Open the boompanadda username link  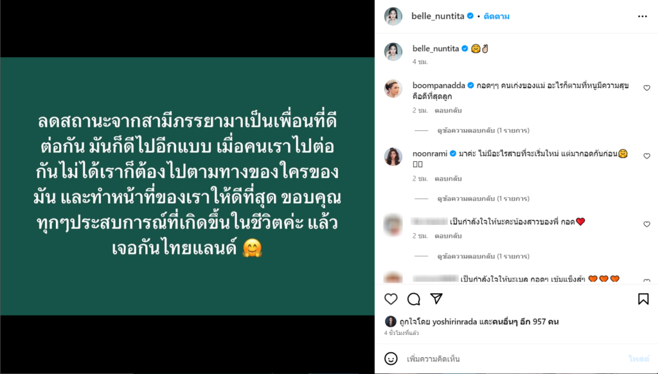point(438,85)
